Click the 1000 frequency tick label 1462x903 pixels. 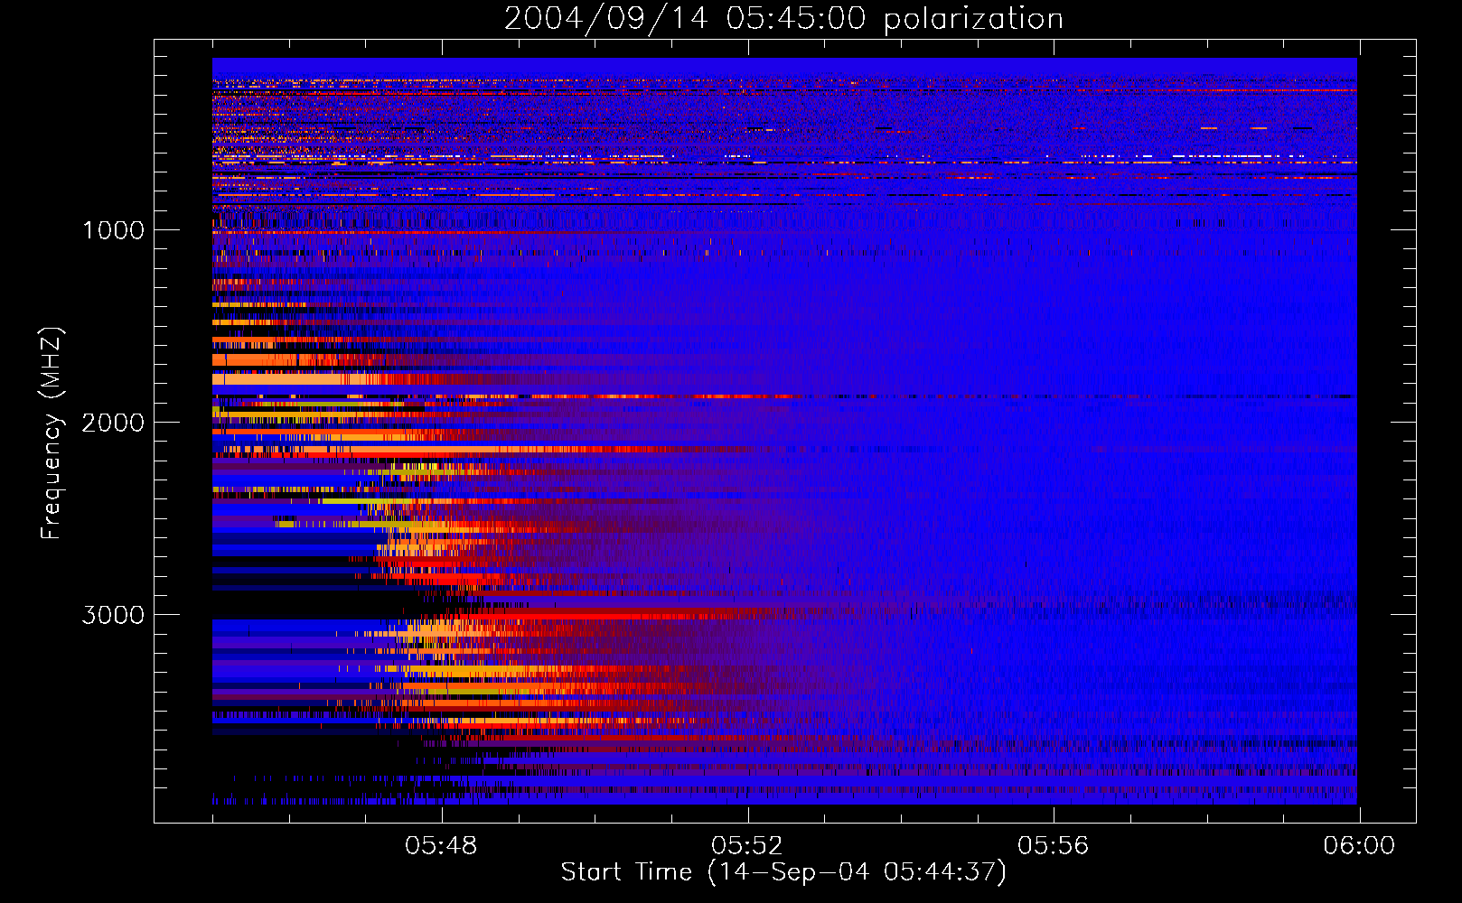pyautogui.click(x=113, y=230)
